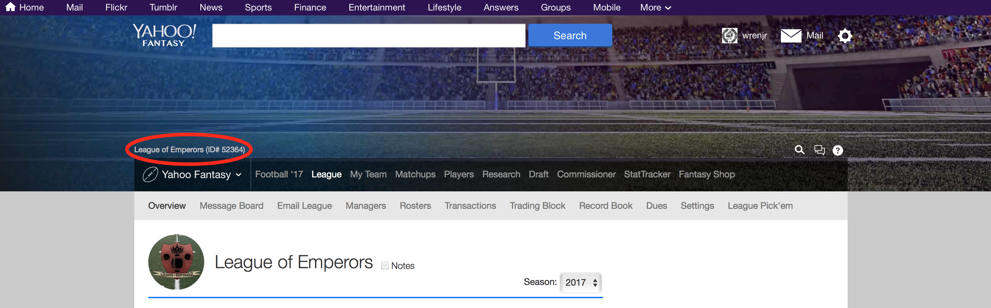Open Mail in the top navigation

74,7
